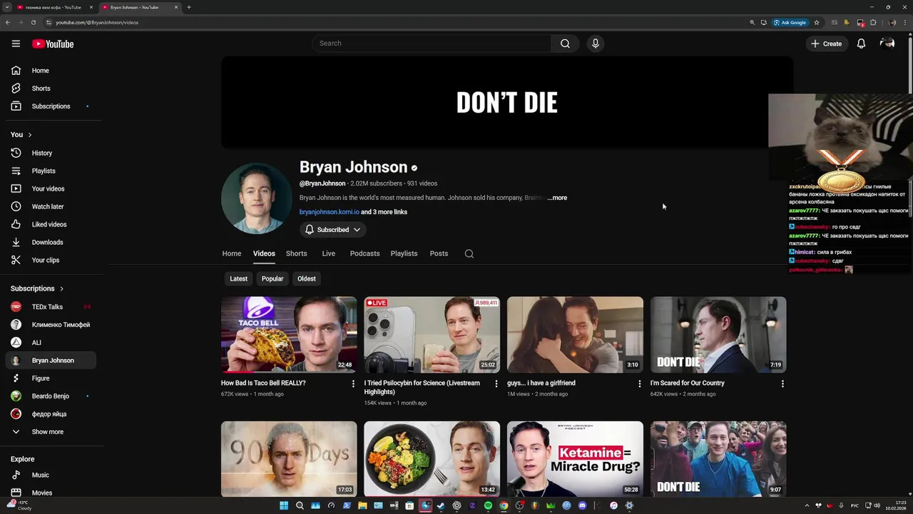Viewport: 913px width, 514px height.
Task: Go to Home in the sidebar
Action: (51, 71)
